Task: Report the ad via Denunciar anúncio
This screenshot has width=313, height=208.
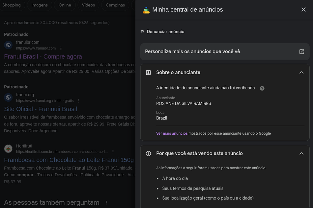Action: (x=165, y=32)
